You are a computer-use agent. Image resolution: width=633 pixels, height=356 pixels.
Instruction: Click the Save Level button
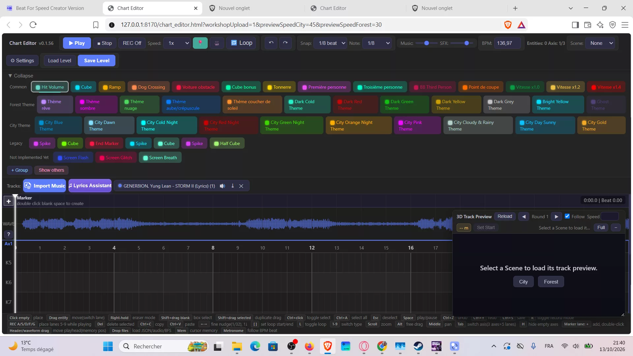[97, 61]
